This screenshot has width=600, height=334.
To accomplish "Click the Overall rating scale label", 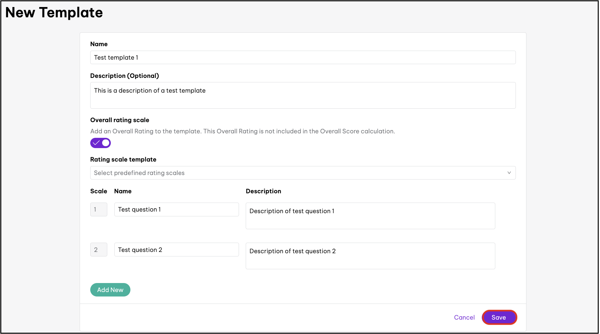I will [119, 120].
